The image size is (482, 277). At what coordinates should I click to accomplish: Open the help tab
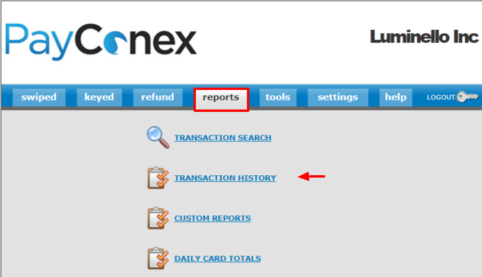[395, 98]
